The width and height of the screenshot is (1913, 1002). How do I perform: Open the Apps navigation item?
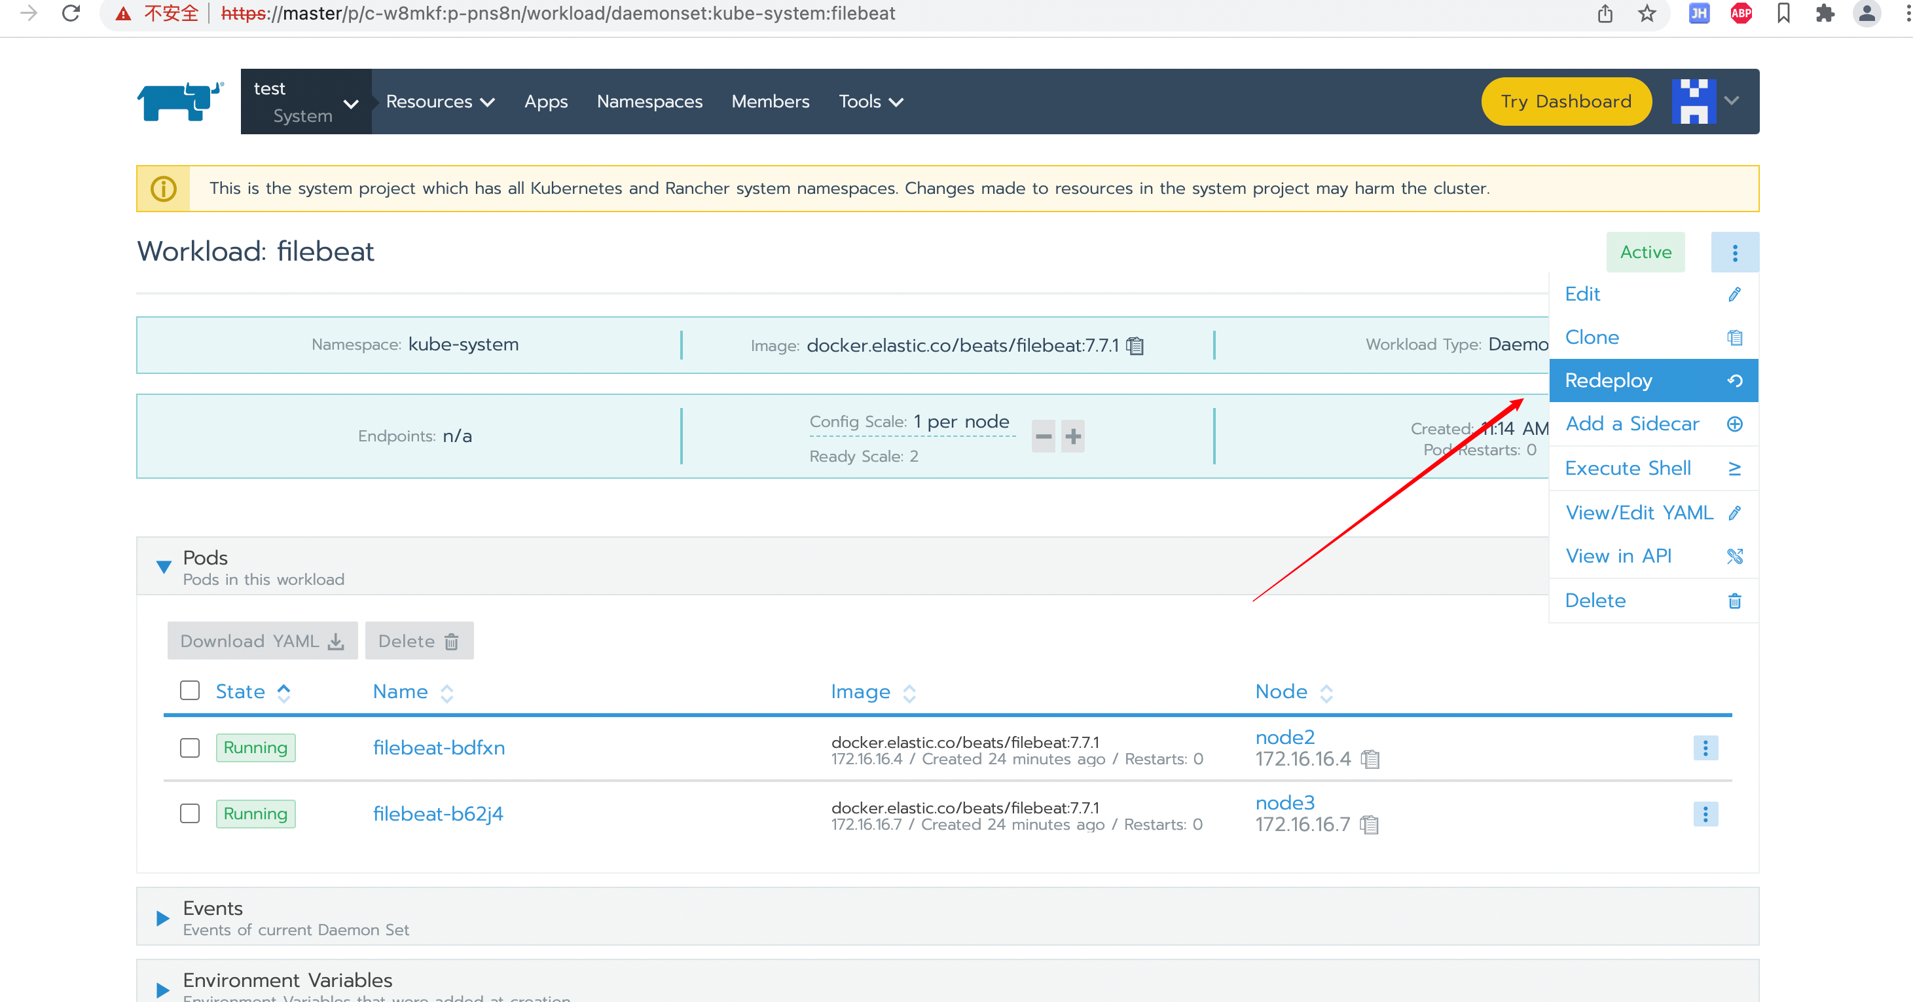(x=546, y=102)
